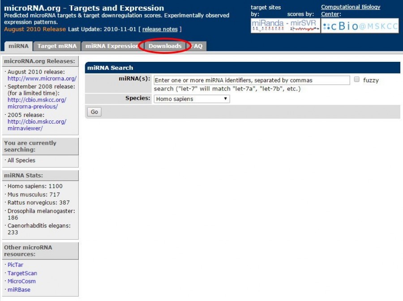The height and width of the screenshot is (301, 403).
Task: Enable the fuzzy search checkbox
Action: click(357, 80)
